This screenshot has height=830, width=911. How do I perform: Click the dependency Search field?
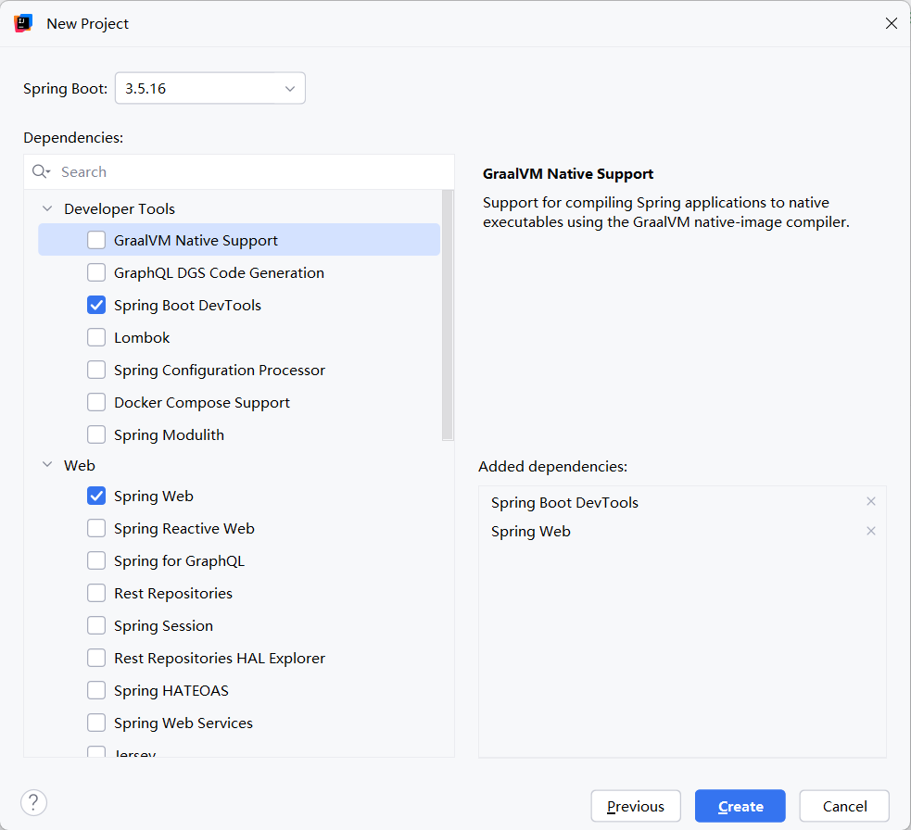239,172
